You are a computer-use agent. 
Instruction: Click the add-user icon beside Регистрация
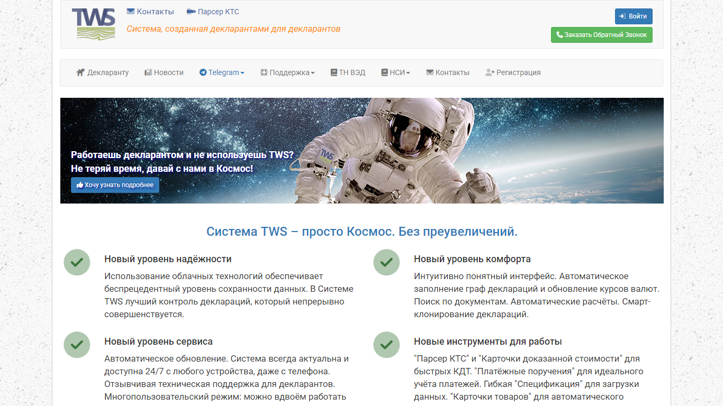[490, 72]
